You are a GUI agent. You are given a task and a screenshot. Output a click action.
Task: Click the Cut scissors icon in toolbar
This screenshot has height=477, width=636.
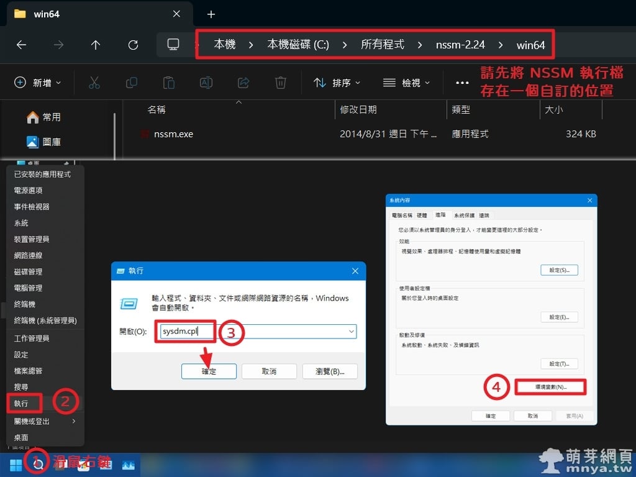click(94, 83)
